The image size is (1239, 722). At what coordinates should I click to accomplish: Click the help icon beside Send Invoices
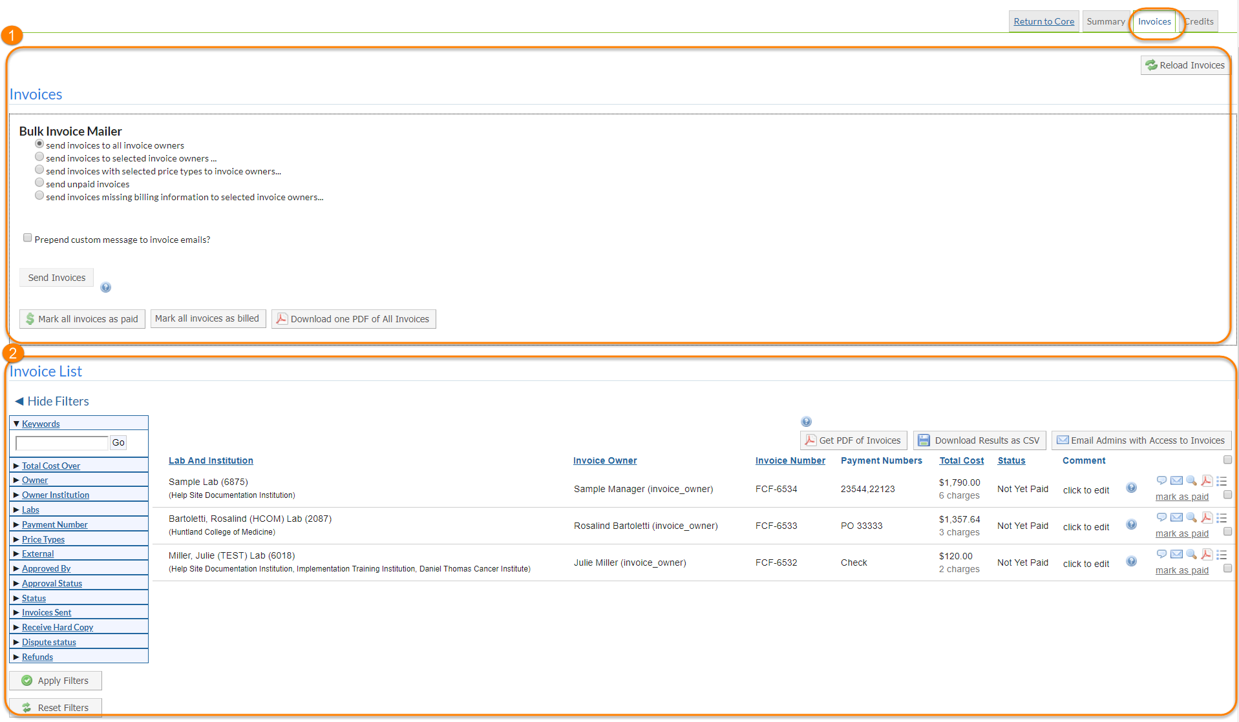tap(106, 287)
